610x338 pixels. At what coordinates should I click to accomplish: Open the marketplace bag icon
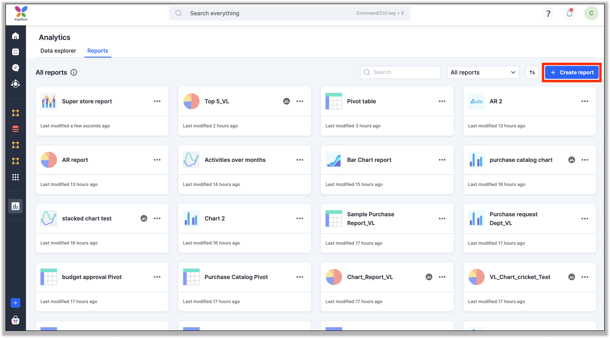click(x=16, y=320)
